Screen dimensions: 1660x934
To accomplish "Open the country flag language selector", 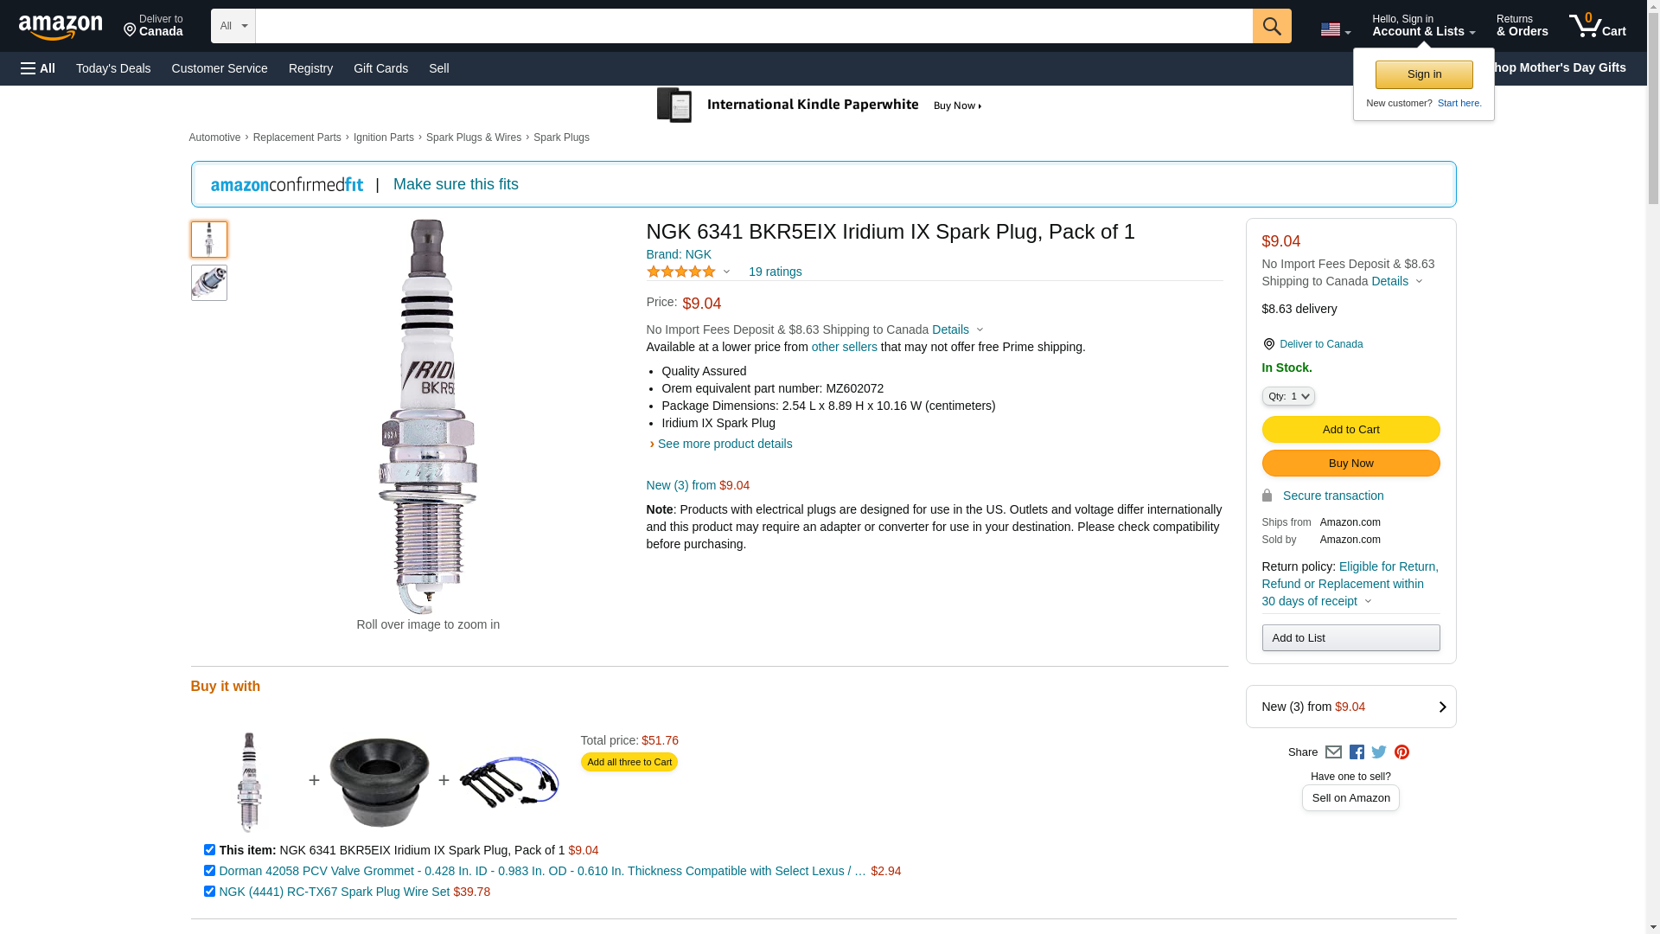I will click(1335, 30).
